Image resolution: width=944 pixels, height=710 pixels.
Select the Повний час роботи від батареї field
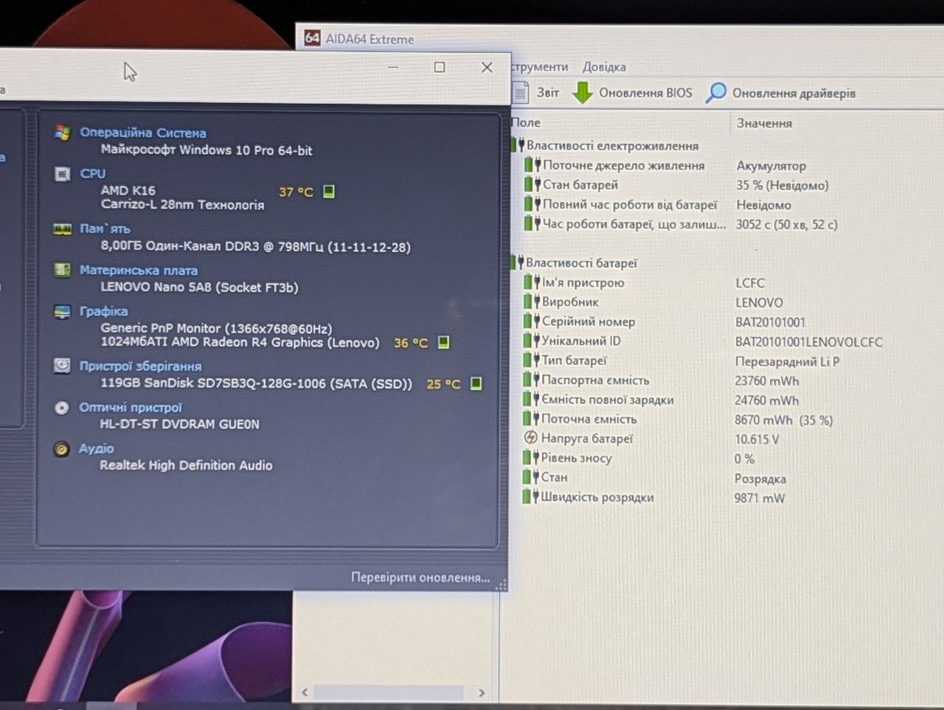(x=630, y=204)
